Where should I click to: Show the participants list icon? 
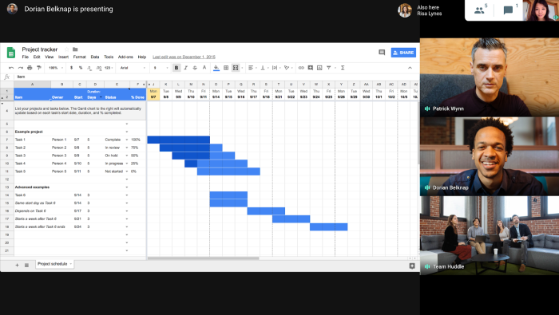(479, 10)
